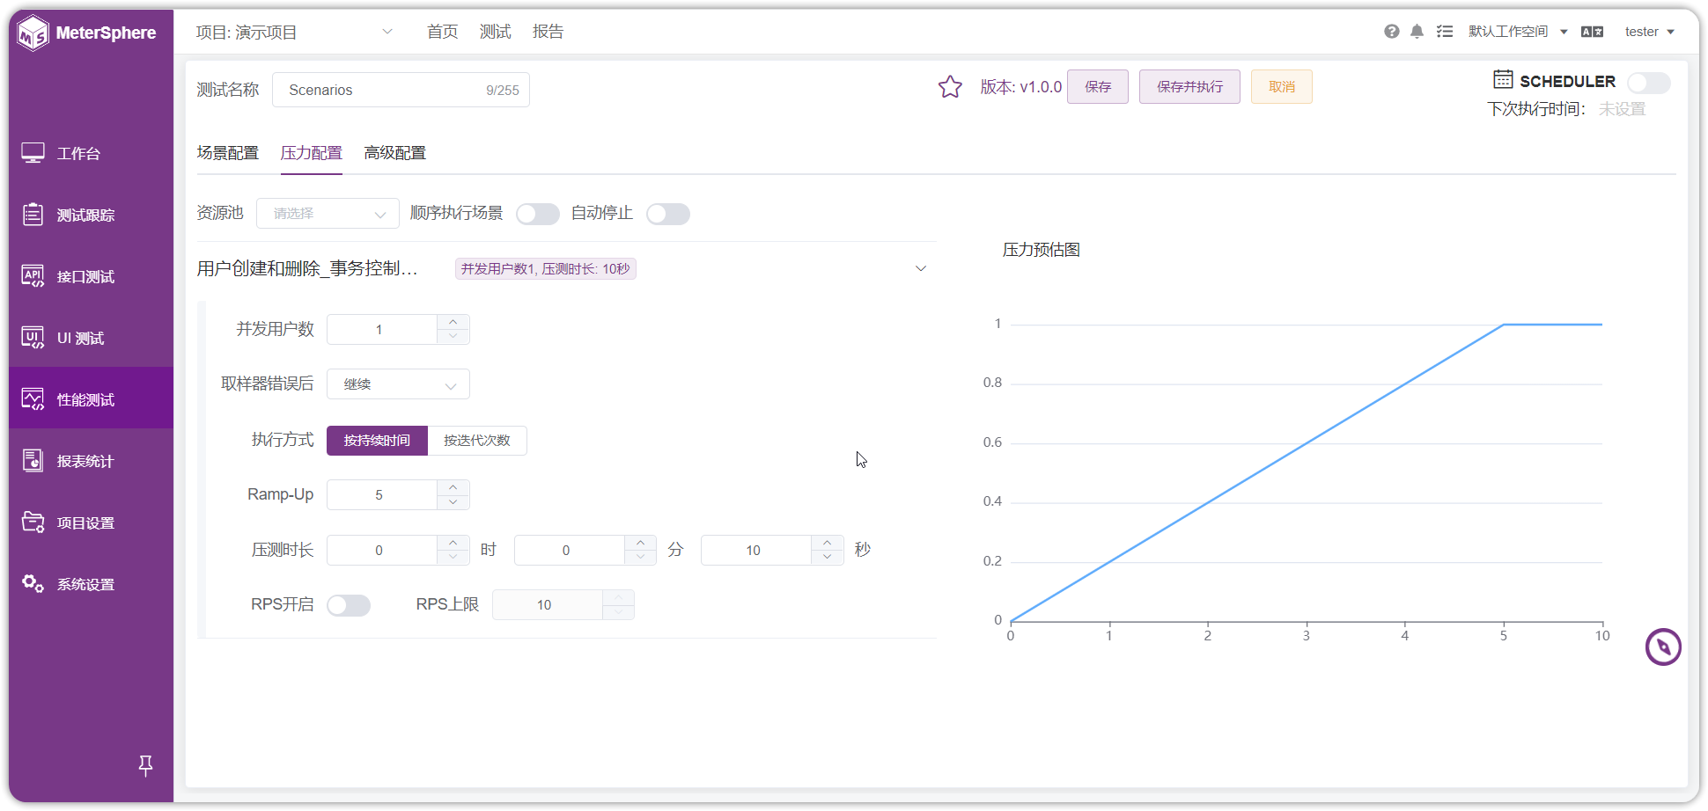This screenshot has height=811, width=1708.
Task: Click the language switch icon
Action: click(1592, 32)
